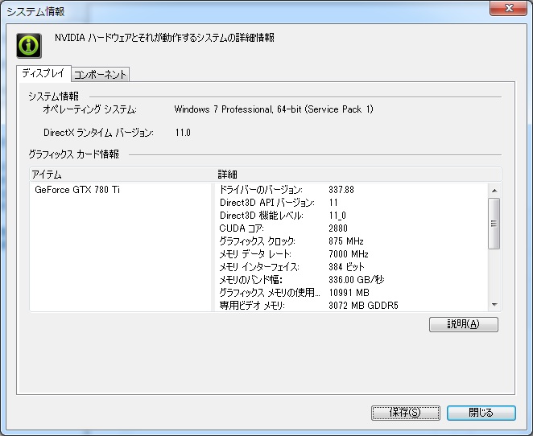Select the ディスプレイ tab
The width and height of the screenshot is (533, 436).
click(43, 73)
